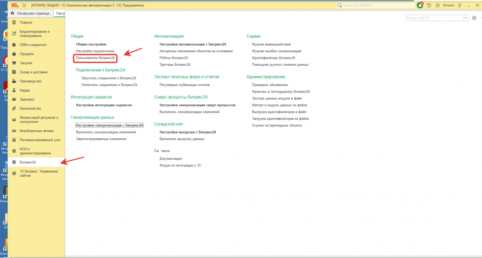Image resolution: width=482 pixels, height=258 pixels.
Task: Click Финансовый результат chart icon
Action: (x=14, y=120)
